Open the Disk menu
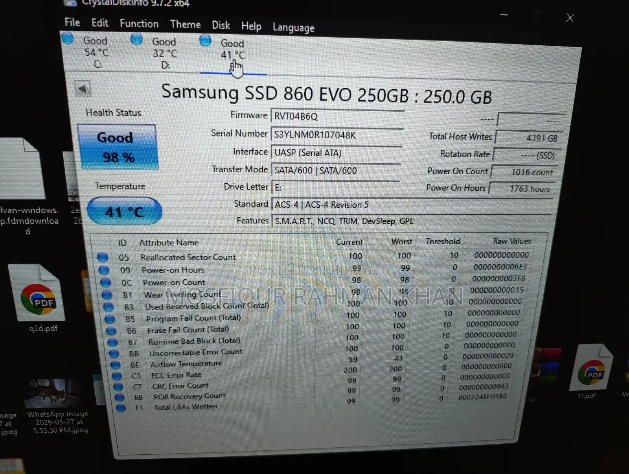 click(x=221, y=25)
